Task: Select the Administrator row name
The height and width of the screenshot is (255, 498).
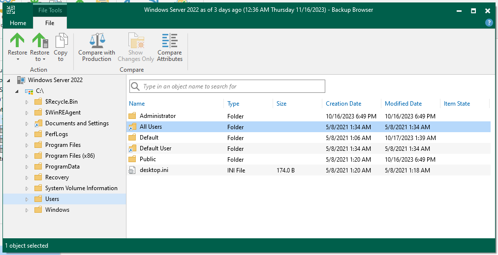Action: click(157, 116)
